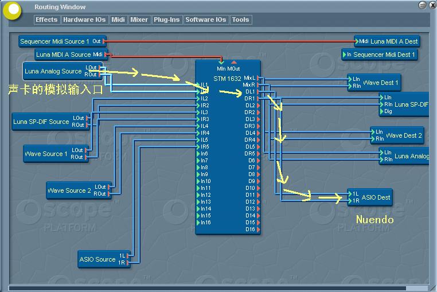Click In16 input port on STM 1632
Image resolution: width=437 pixels, height=292 pixels.
point(198,223)
